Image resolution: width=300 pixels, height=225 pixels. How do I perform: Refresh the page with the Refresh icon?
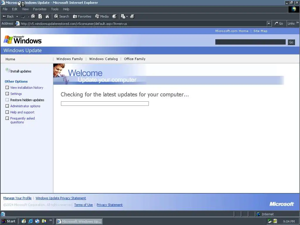(40, 16)
